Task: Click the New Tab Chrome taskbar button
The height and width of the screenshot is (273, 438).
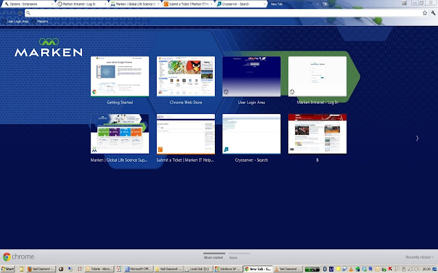Action: pyautogui.click(x=258, y=269)
